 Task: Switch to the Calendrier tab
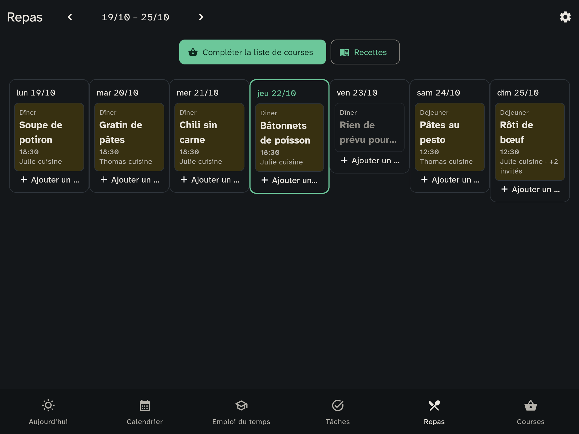[145, 412]
